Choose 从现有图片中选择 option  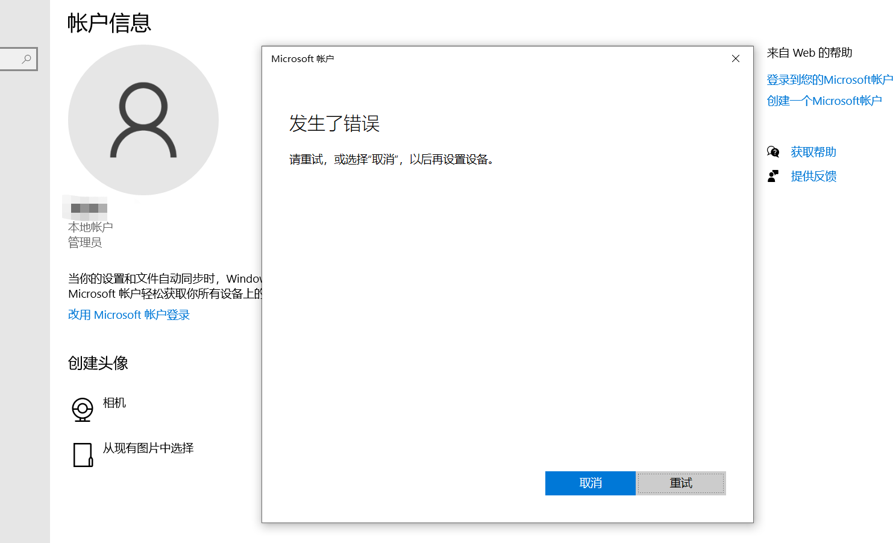(x=148, y=448)
